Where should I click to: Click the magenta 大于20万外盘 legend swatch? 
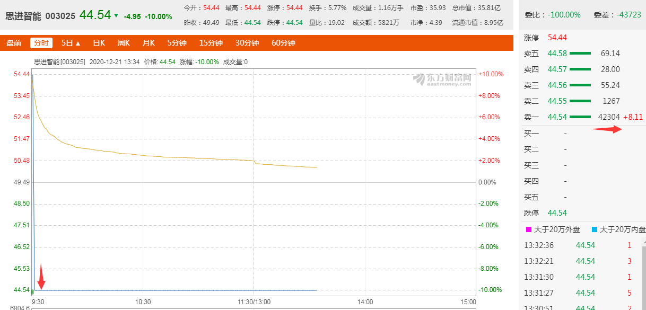click(528, 229)
